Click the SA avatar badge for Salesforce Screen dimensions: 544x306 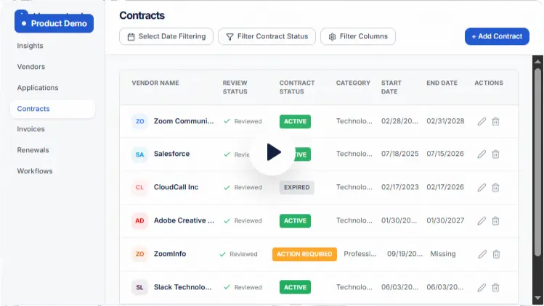pos(139,154)
